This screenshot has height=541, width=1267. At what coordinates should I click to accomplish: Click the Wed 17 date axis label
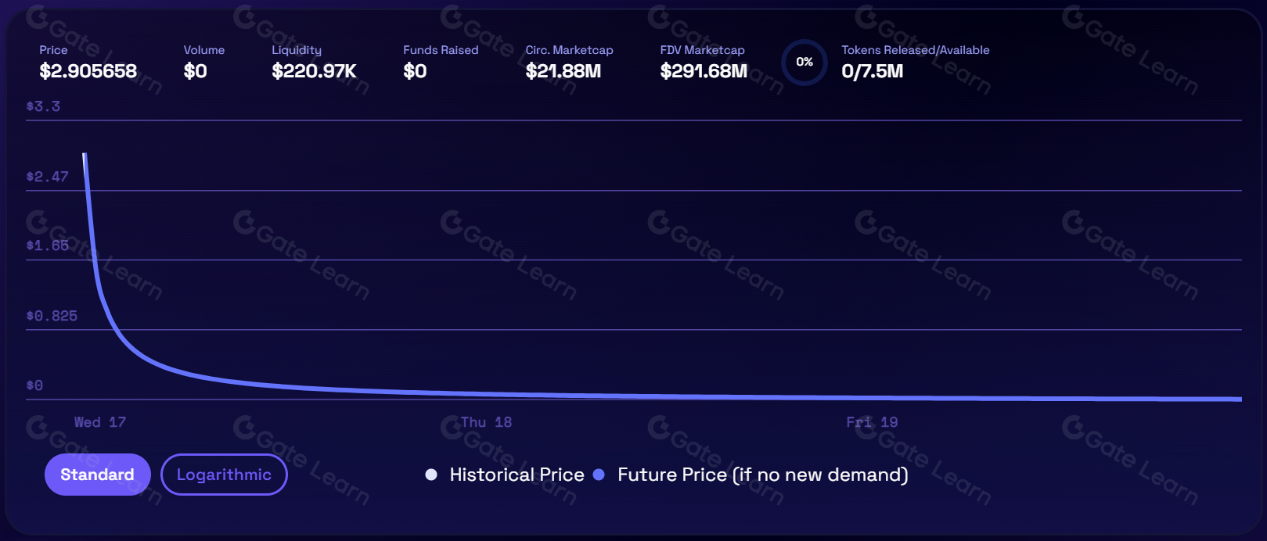pyautogui.click(x=99, y=422)
